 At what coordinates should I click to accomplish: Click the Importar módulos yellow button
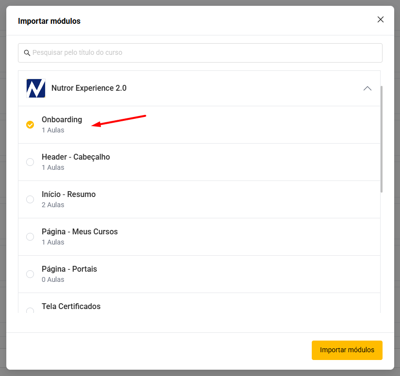tap(347, 350)
